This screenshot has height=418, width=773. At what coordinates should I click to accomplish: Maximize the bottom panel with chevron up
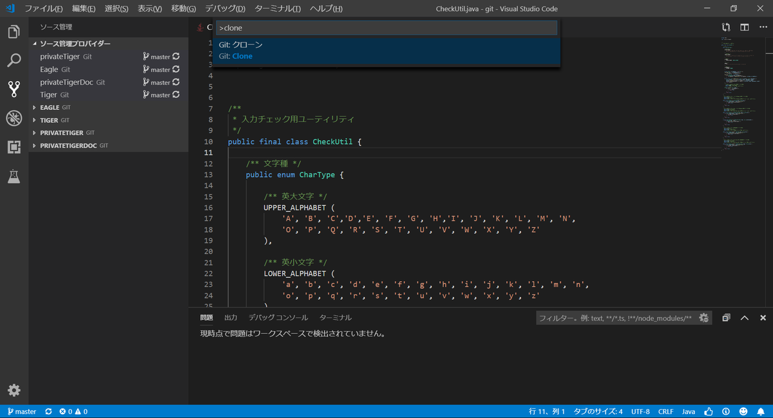tap(745, 318)
